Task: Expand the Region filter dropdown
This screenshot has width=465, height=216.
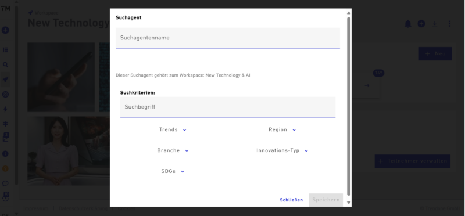Action: (x=282, y=130)
